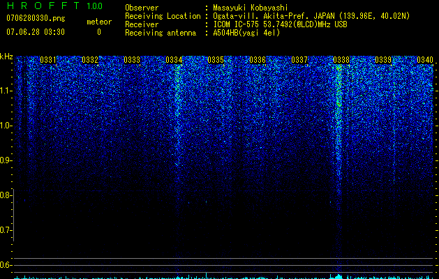Click the 1.1 kHz axis label

(6, 91)
